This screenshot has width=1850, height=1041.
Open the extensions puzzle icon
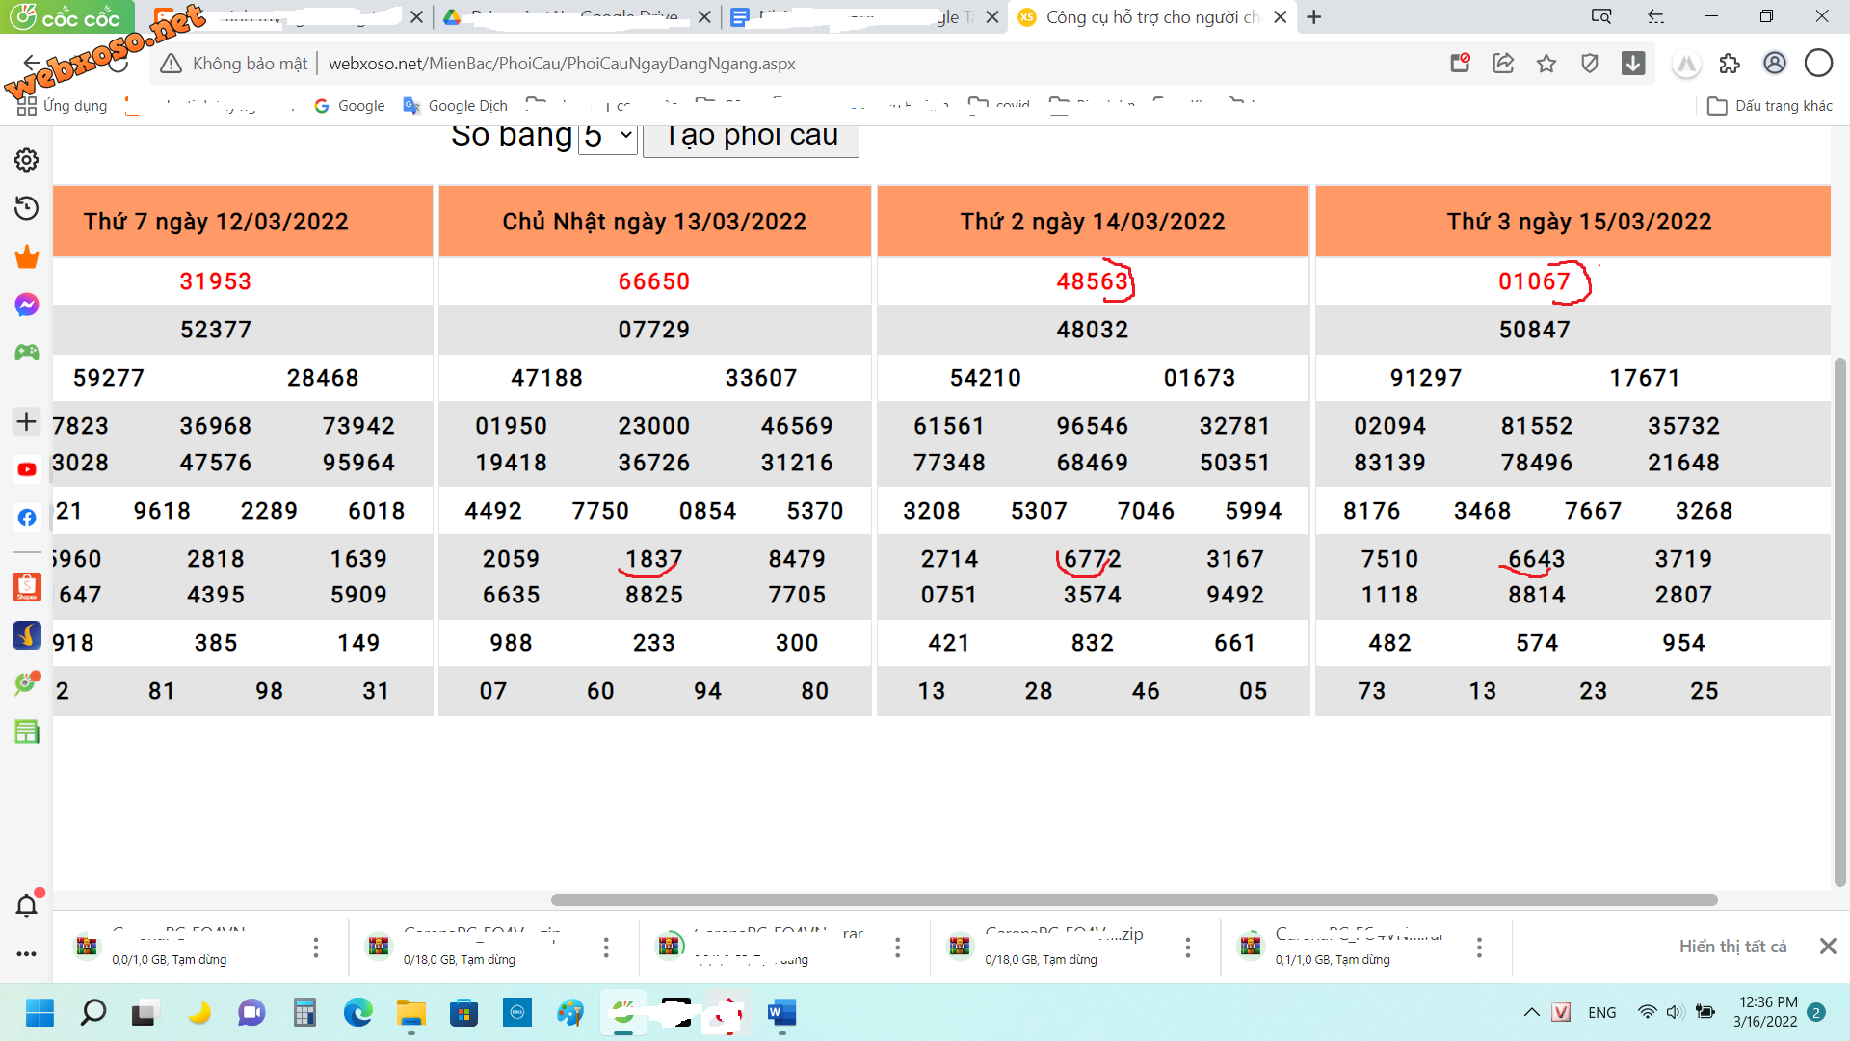point(1731,64)
